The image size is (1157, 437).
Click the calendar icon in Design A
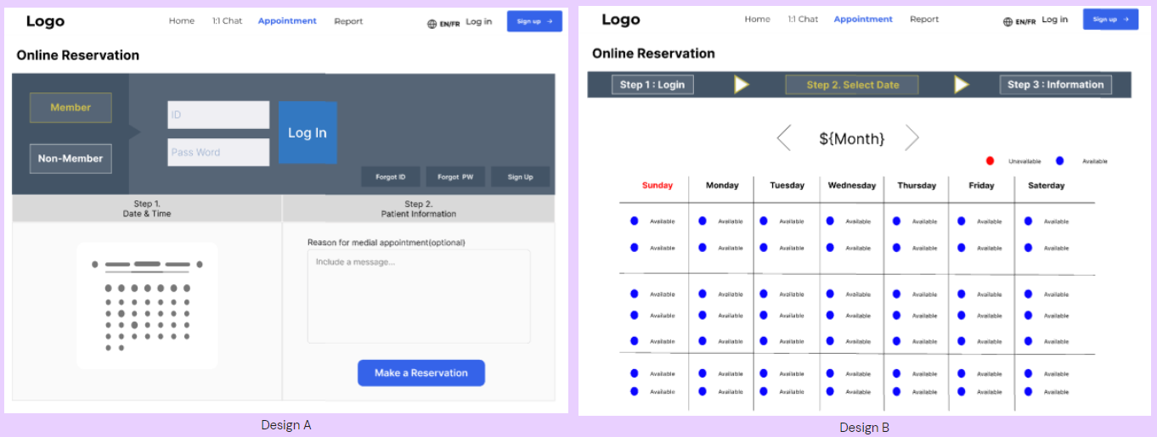pyautogui.click(x=147, y=305)
